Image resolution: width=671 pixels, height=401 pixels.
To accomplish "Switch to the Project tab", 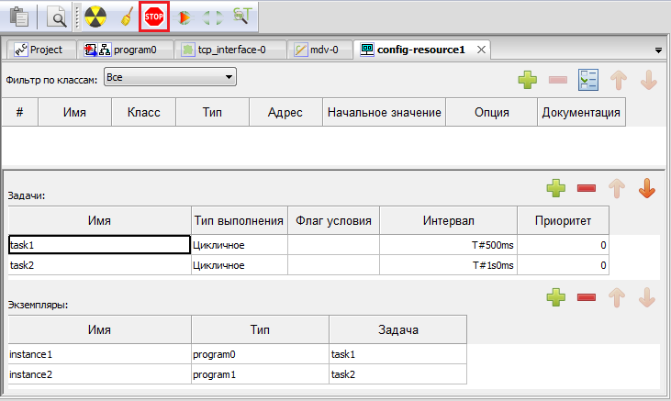I will point(39,50).
